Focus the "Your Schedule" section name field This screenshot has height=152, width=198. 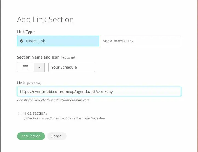(x=71, y=67)
